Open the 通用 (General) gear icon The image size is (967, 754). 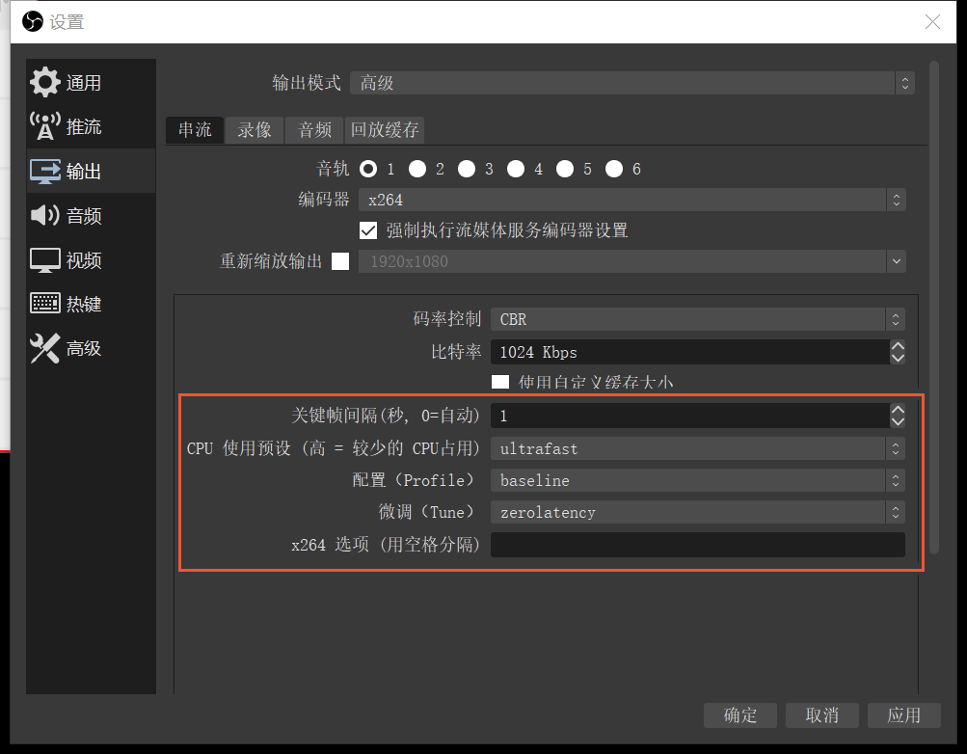click(x=45, y=83)
